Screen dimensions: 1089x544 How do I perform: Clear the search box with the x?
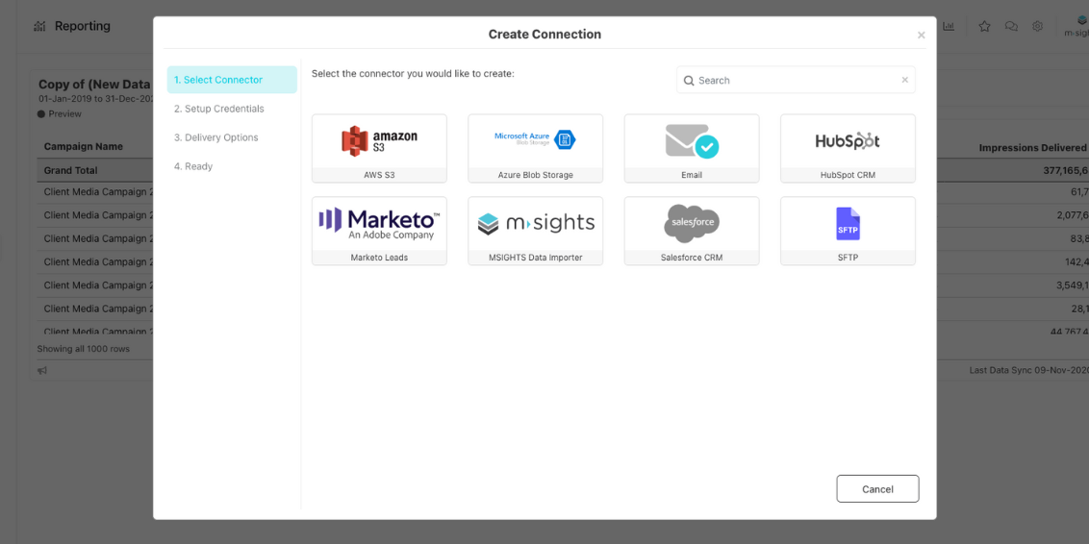[904, 80]
